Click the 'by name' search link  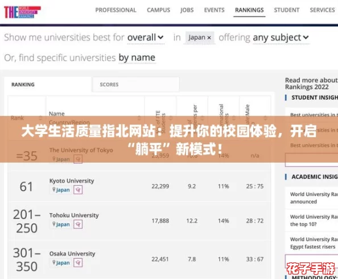[137, 58]
